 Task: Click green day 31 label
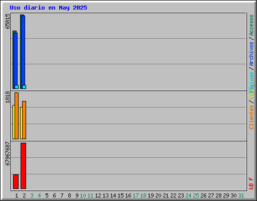point(241,195)
